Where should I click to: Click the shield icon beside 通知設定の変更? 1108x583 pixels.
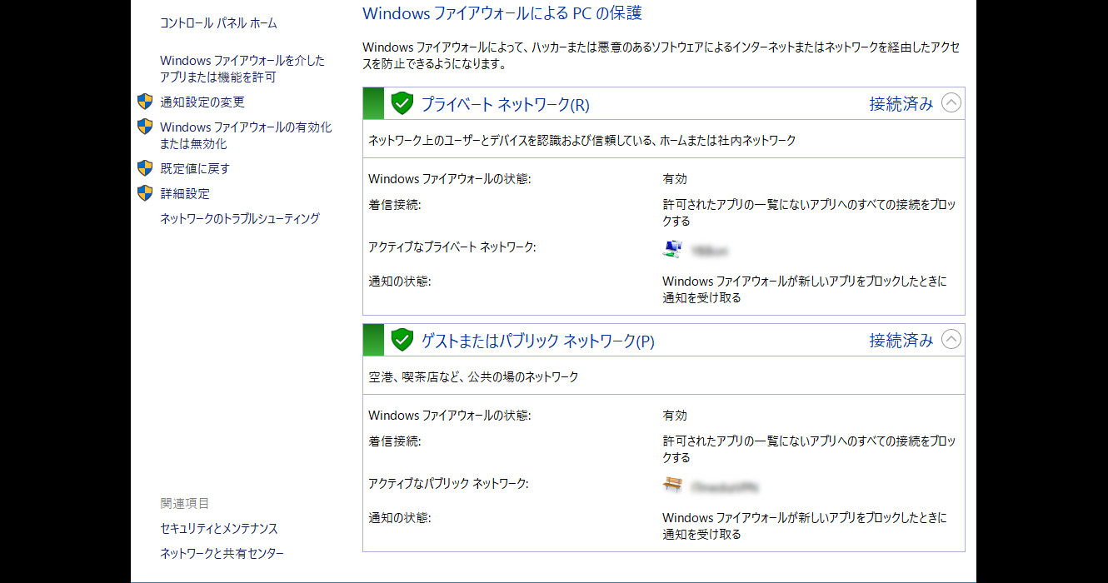[145, 102]
